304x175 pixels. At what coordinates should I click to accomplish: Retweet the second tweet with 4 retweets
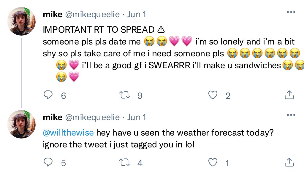point(124,163)
